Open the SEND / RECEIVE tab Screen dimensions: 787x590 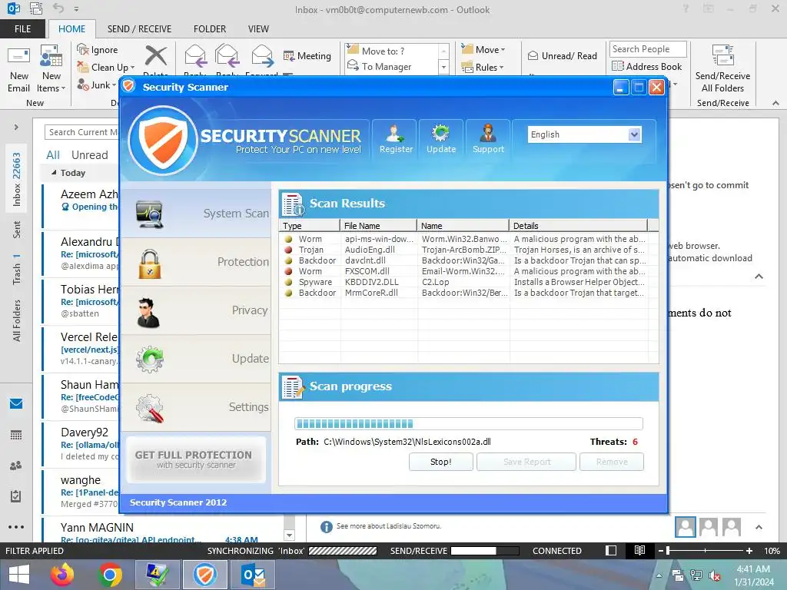[139, 28]
